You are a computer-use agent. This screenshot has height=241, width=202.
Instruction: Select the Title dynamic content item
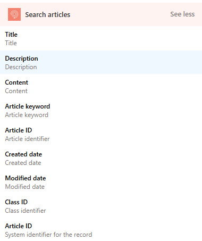pos(101,38)
